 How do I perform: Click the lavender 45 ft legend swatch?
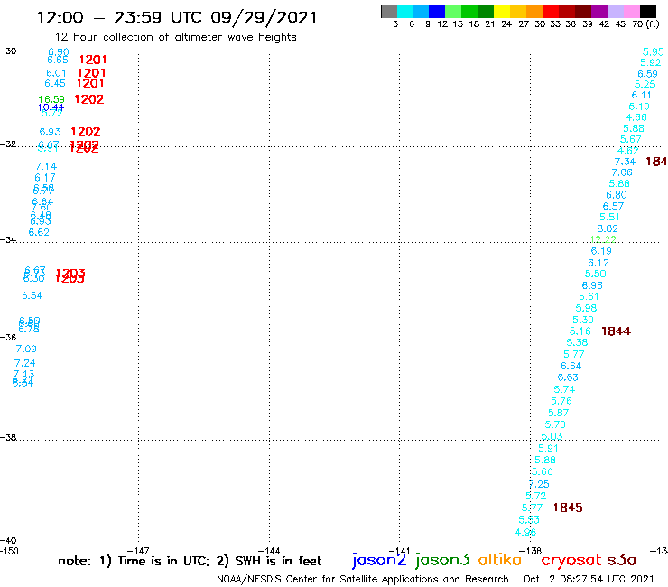tap(615, 11)
